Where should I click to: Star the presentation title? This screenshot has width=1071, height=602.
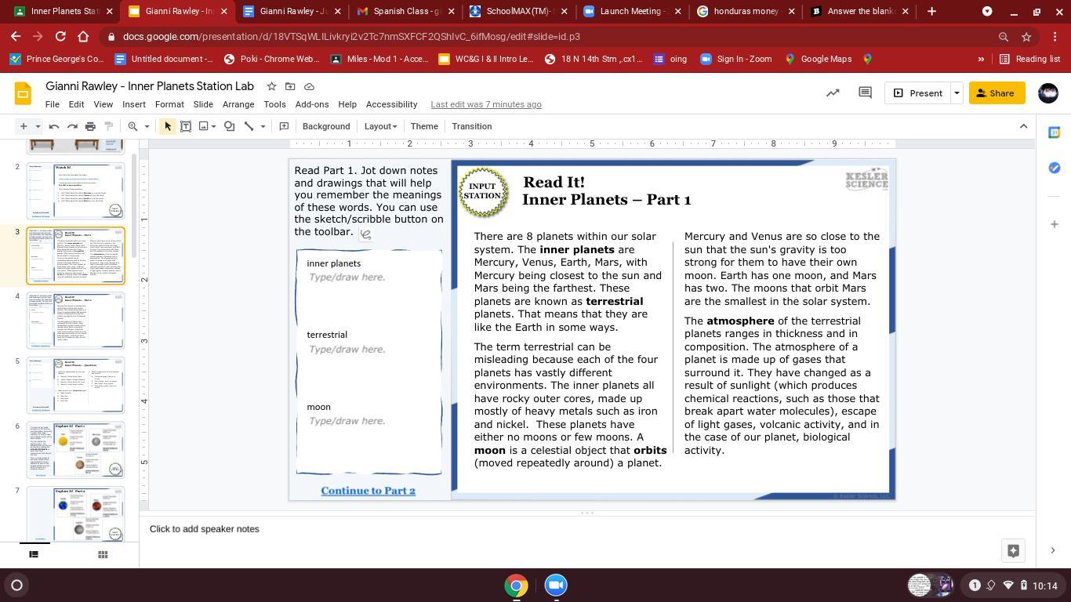(x=271, y=86)
